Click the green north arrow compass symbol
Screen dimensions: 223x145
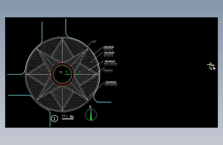91,115
